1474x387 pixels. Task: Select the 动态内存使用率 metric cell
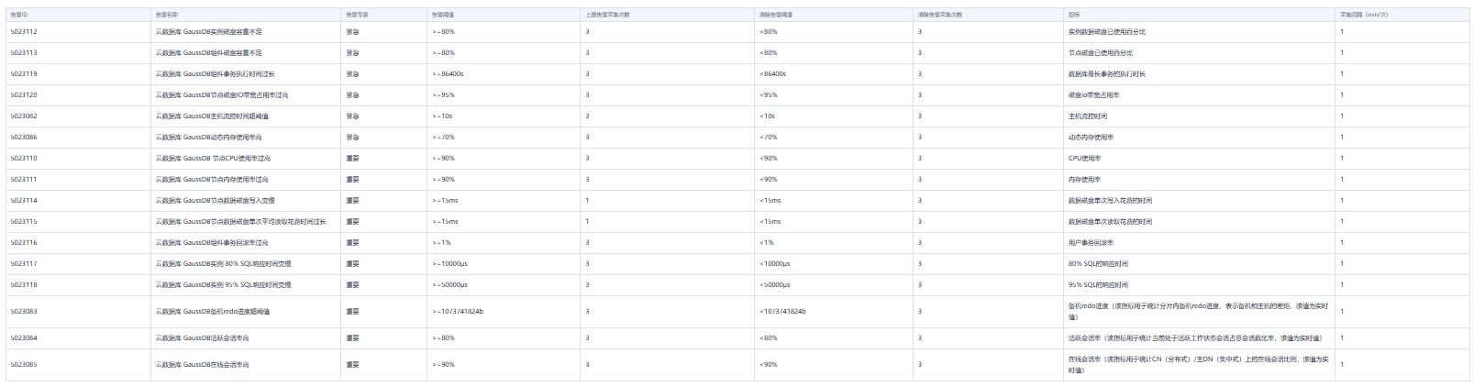[1092, 137]
